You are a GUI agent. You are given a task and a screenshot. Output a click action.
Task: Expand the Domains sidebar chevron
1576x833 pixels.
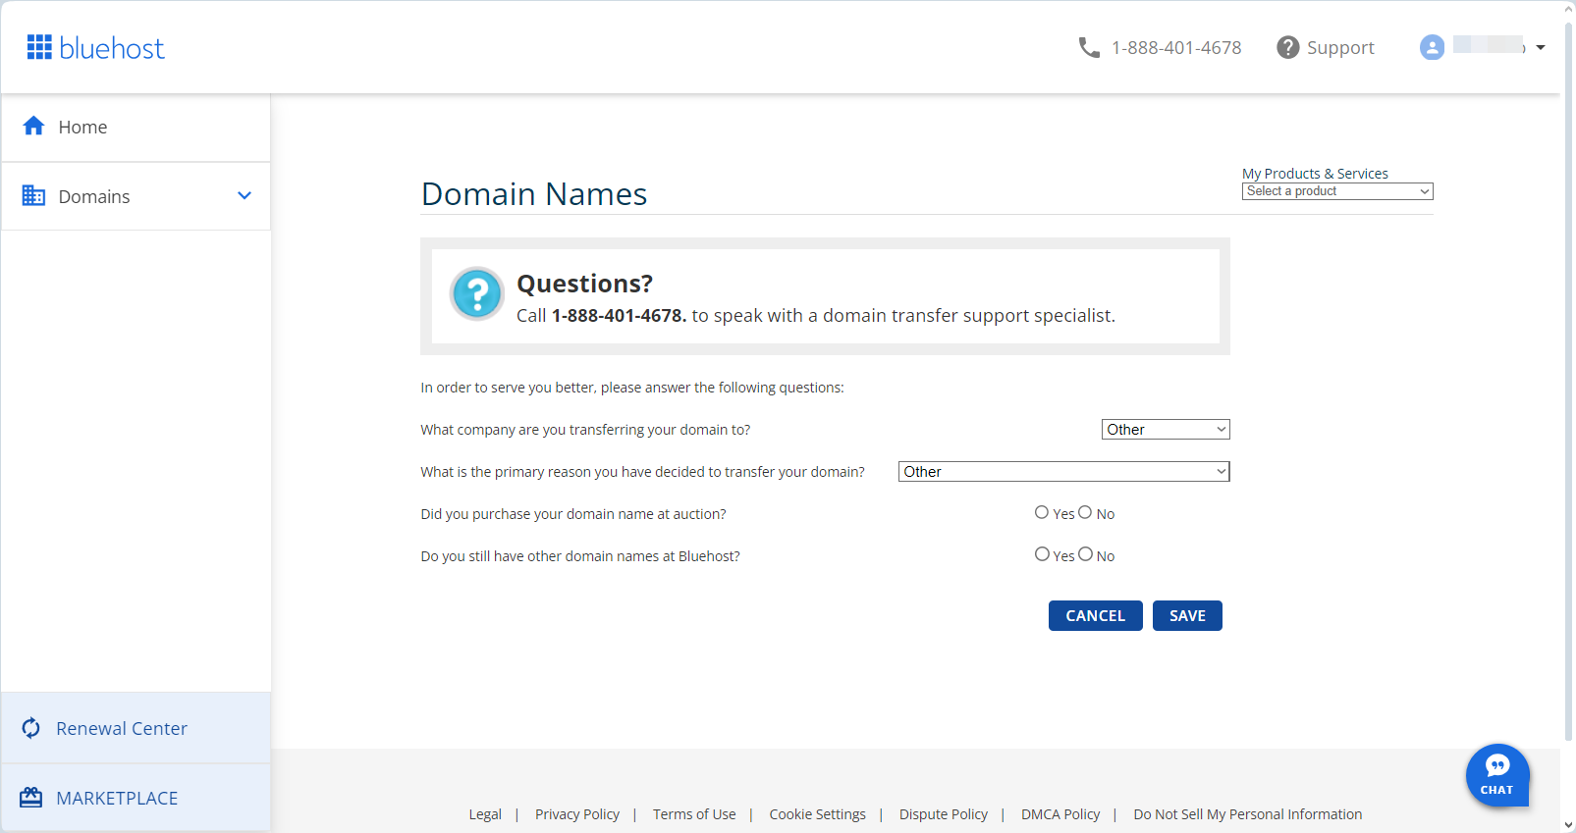click(245, 195)
